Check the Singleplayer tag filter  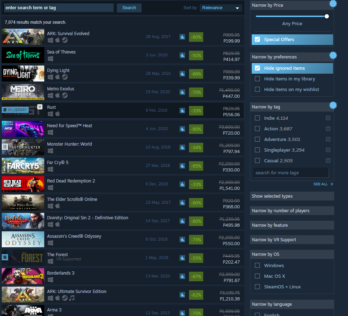[x=257, y=150]
